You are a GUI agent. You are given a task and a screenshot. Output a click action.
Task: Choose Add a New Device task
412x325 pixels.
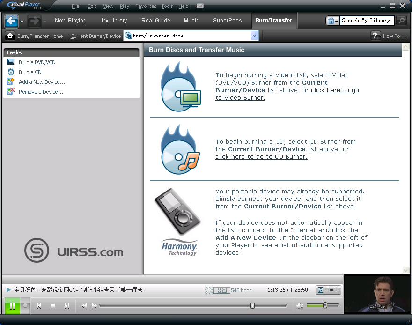point(42,82)
